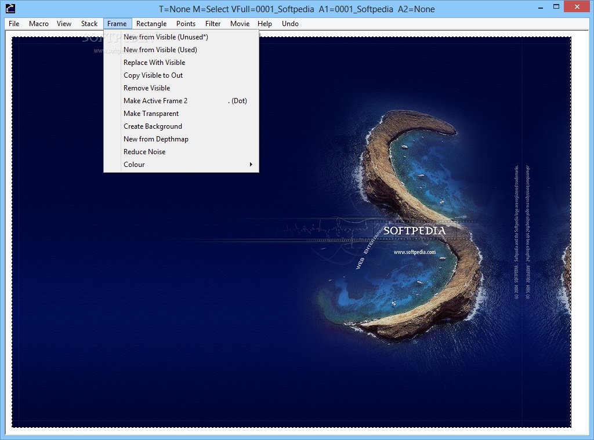
Task: Choose Make Transparent
Action: pos(181,114)
